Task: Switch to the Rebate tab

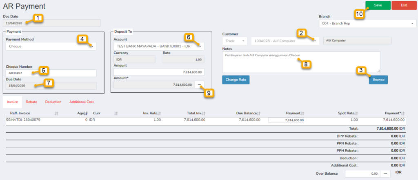Action: [31, 102]
